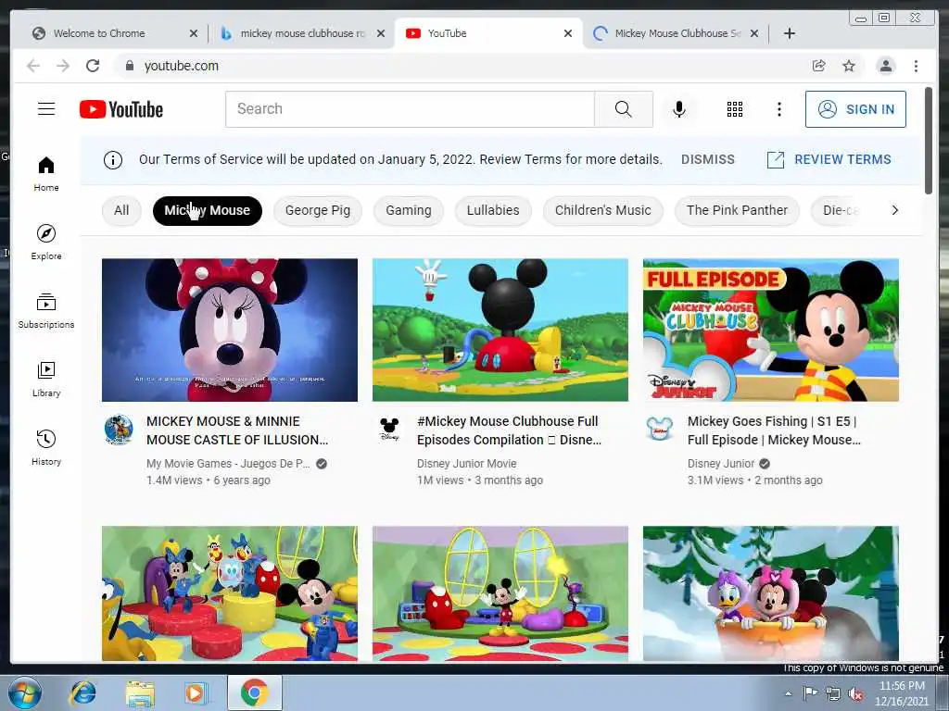
Task: Click the Chrome back arrow
Action: click(33, 66)
